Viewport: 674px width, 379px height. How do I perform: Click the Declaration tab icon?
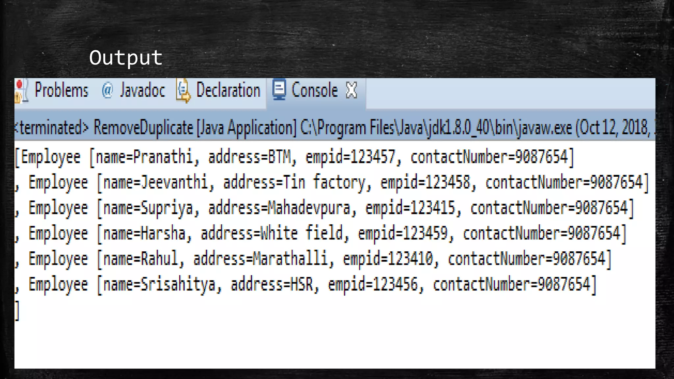183,91
